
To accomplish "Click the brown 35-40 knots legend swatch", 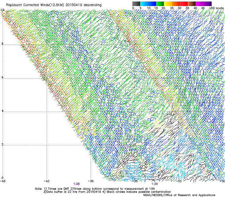I will pos(192,4).
